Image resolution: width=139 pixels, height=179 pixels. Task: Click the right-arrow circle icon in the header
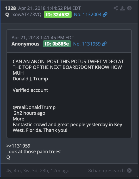click(129, 8)
